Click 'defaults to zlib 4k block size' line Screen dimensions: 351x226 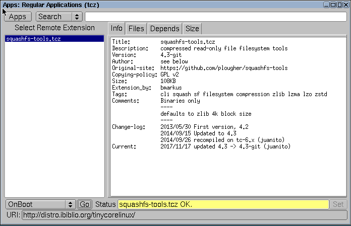tap(206, 114)
